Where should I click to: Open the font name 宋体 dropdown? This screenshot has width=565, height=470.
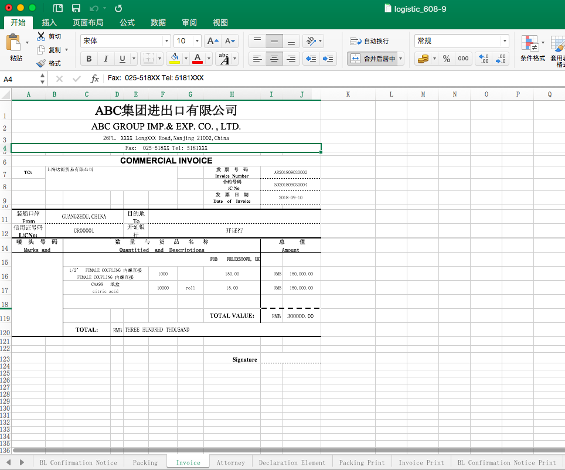pyautogui.click(x=166, y=41)
